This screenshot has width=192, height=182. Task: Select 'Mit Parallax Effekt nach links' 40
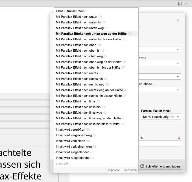96,101
